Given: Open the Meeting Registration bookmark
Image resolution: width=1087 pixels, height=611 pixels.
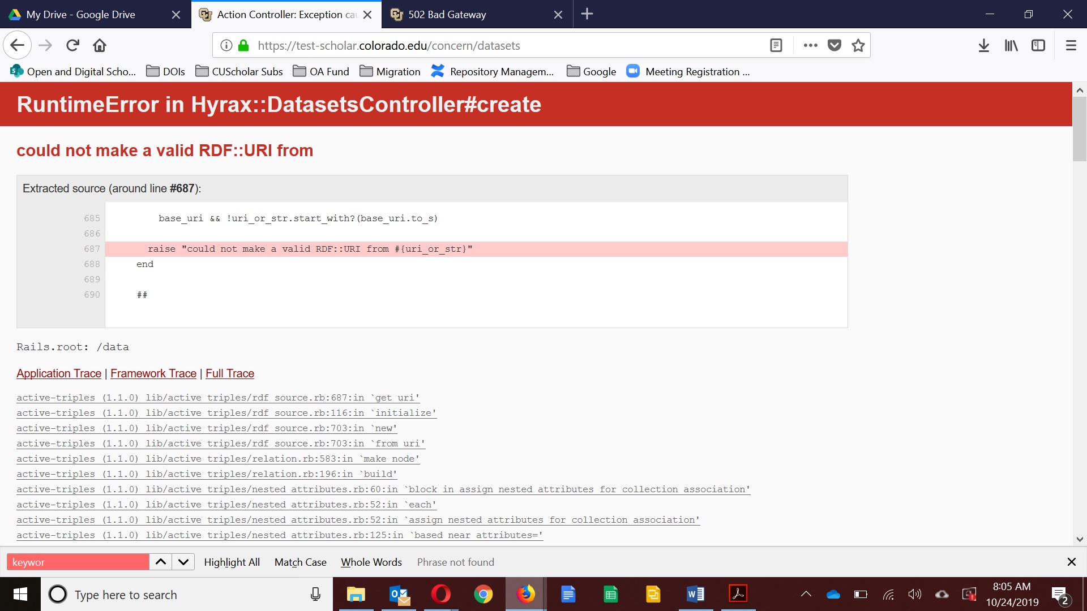Looking at the screenshot, I should click(x=688, y=71).
